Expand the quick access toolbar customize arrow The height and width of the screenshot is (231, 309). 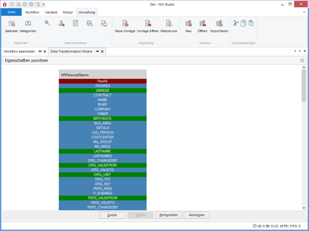[x=44, y=4]
